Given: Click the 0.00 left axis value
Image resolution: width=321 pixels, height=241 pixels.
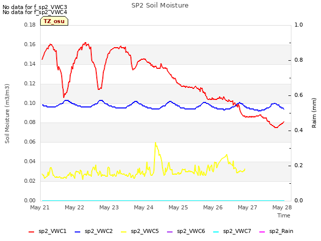Looking at the screenshot, I should [30, 200].
